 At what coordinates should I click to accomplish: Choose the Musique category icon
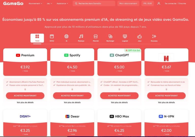click(x=81, y=36)
